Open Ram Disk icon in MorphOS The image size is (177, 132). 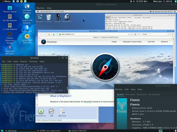[58, 17]
